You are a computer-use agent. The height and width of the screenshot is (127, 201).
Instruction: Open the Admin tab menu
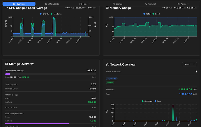coord(183,4)
